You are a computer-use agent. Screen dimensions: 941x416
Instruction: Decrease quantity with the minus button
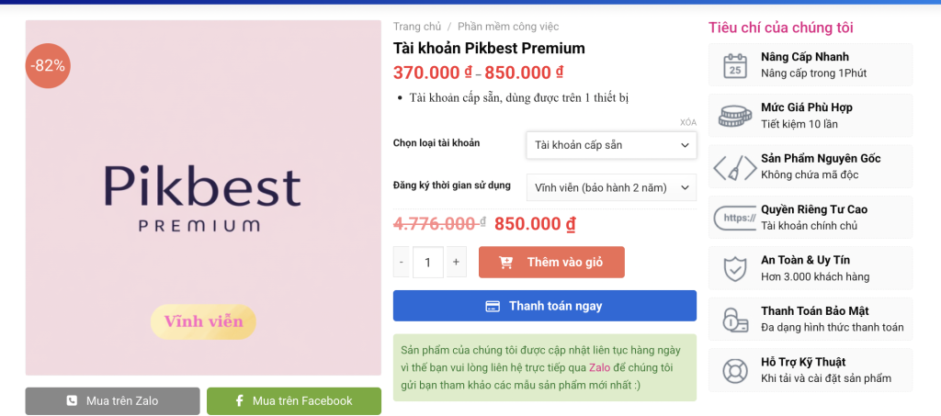(x=402, y=262)
